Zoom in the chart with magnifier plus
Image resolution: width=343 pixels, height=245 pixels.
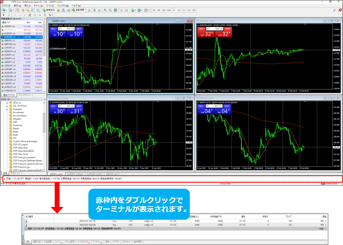coord(105,10)
